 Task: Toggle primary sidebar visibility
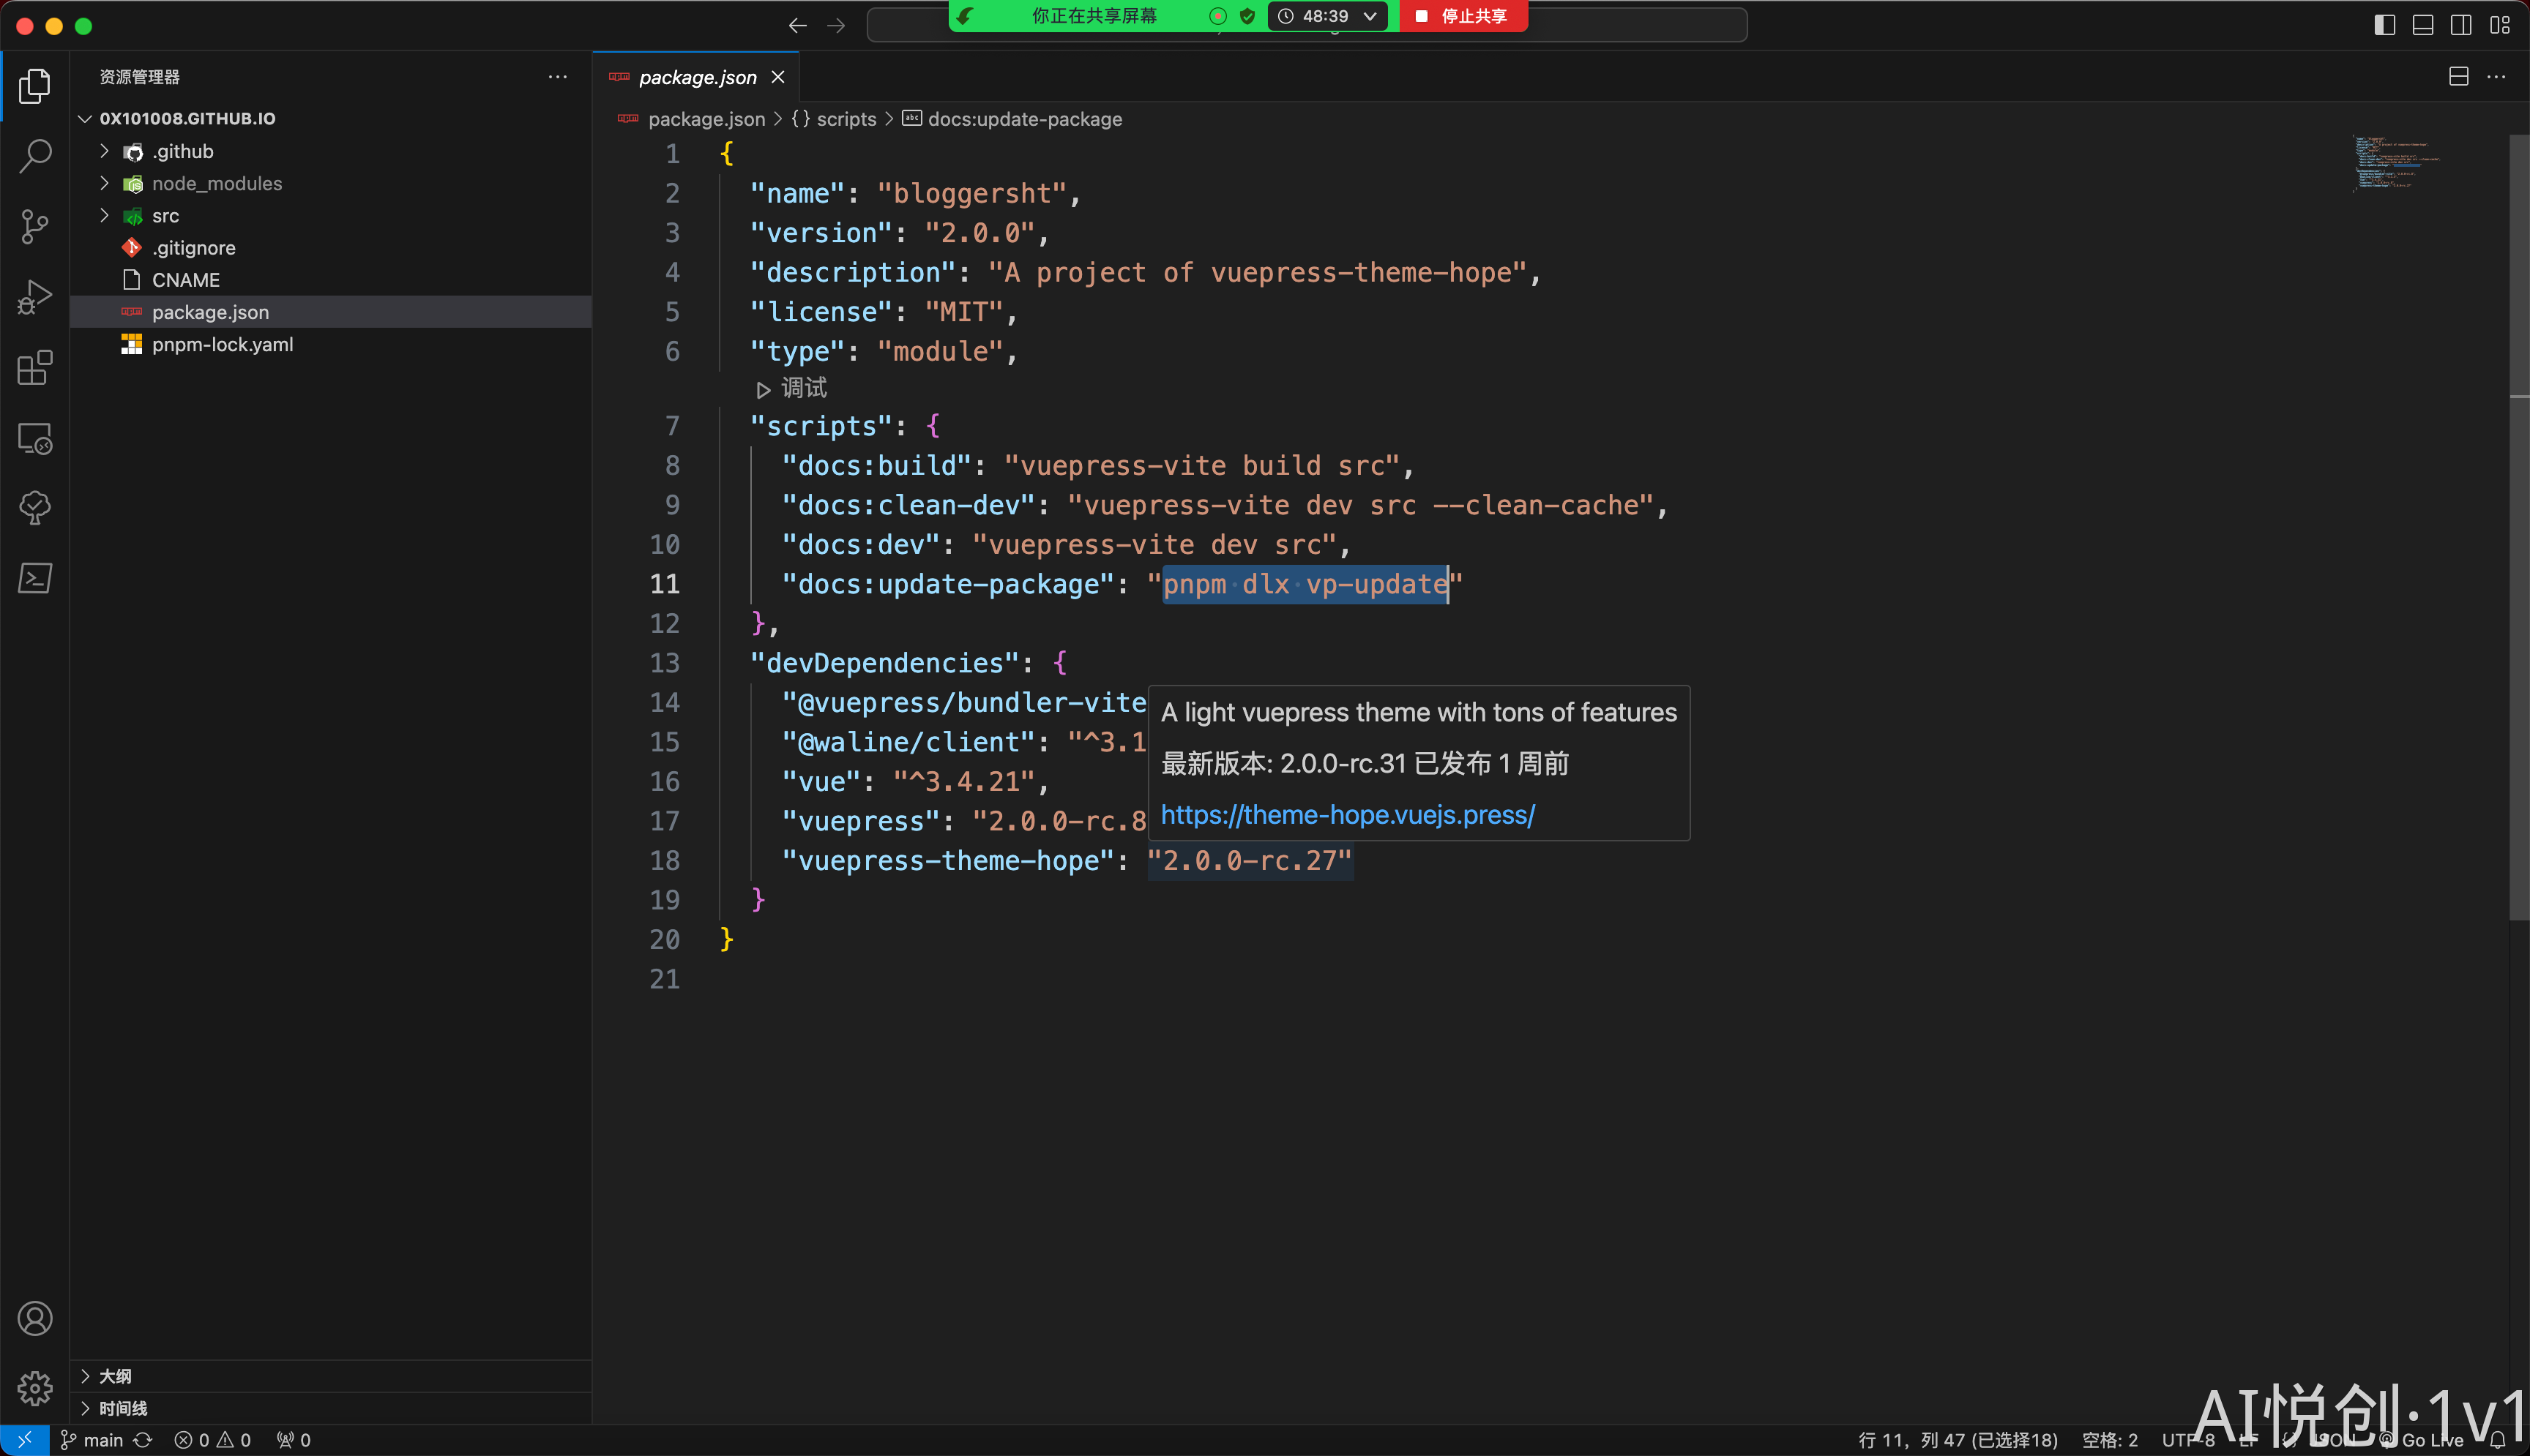[2384, 25]
